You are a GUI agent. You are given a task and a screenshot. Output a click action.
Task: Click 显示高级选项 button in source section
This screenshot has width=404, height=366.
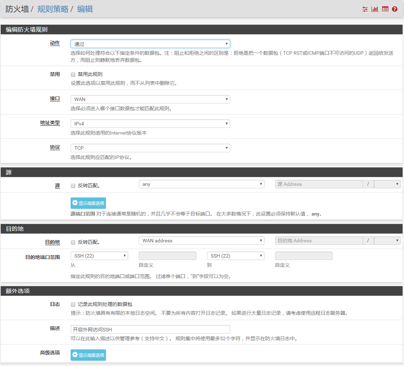pos(88,203)
